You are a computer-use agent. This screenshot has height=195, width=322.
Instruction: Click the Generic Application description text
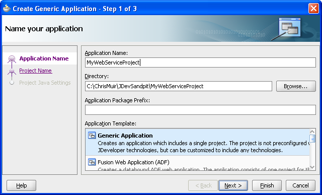tap(203, 147)
